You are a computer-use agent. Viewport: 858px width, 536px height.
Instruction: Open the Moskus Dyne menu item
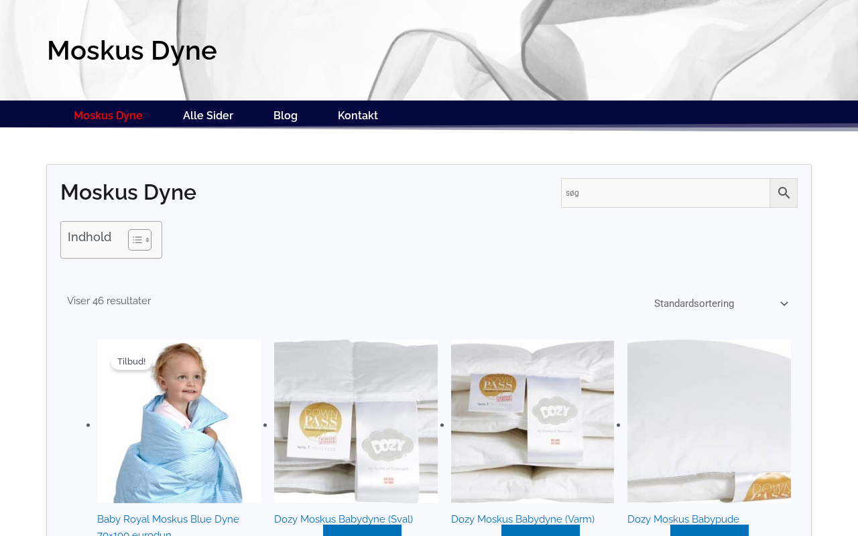tap(108, 115)
